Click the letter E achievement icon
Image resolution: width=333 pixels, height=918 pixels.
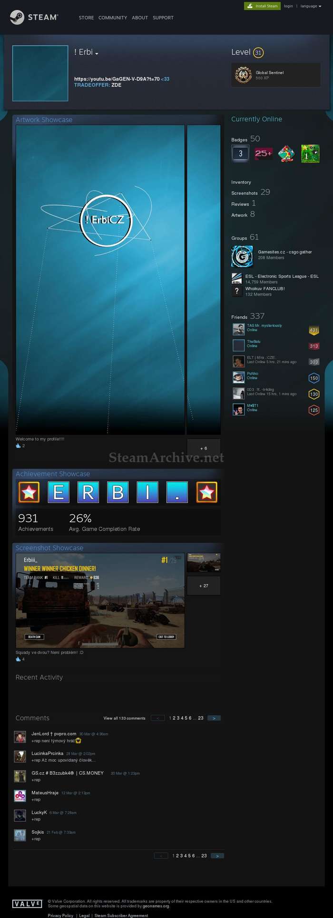pyautogui.click(x=59, y=492)
